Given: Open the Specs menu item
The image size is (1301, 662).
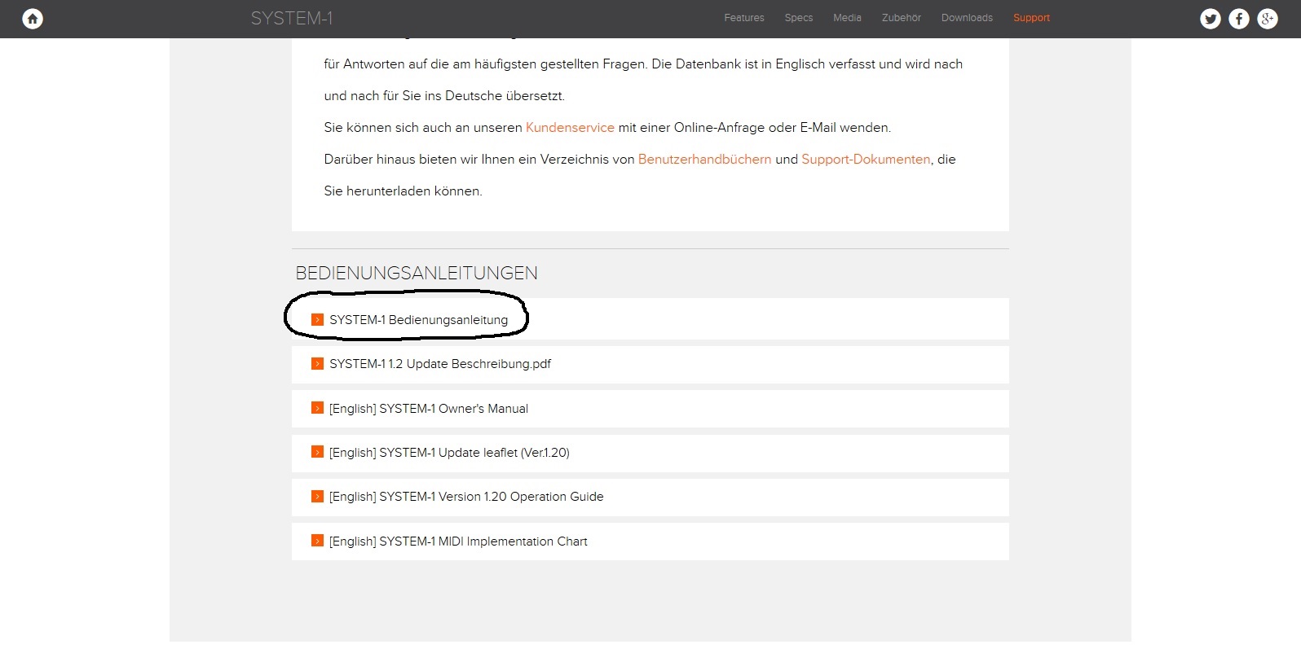Looking at the screenshot, I should tap(799, 18).
